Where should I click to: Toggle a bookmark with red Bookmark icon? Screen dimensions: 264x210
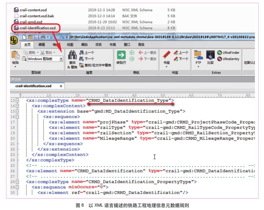pyautogui.click(x=167, y=55)
